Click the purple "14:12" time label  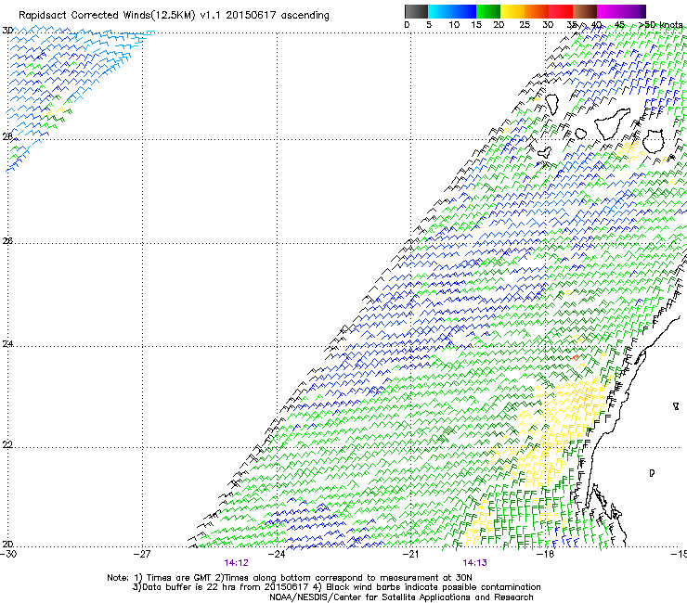click(236, 563)
